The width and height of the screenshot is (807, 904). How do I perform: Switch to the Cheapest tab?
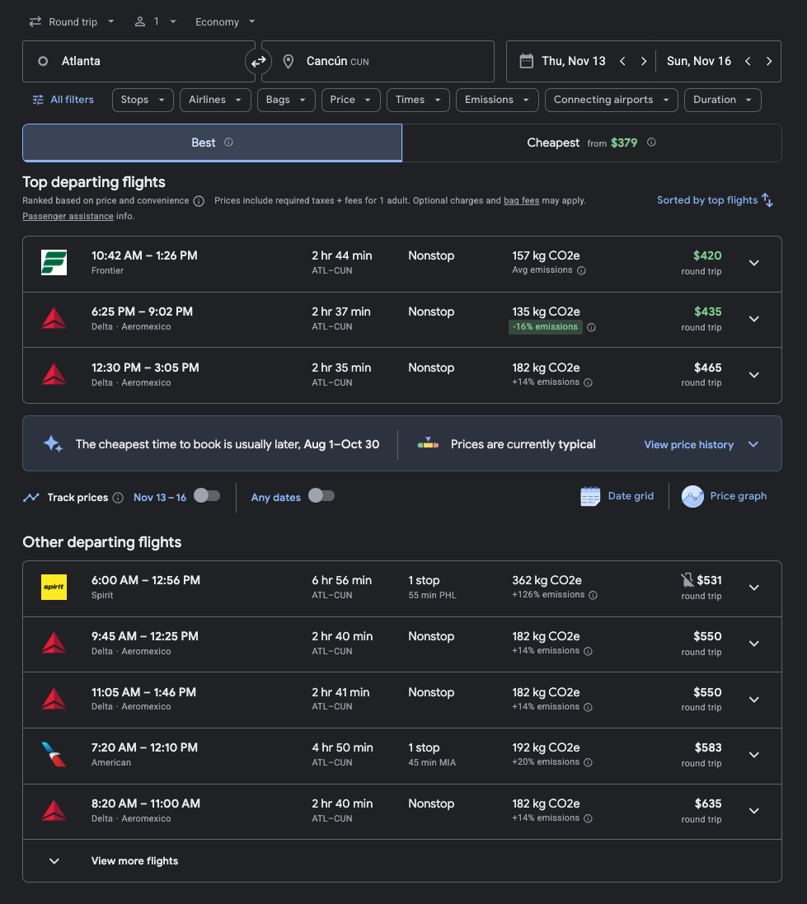tap(591, 143)
